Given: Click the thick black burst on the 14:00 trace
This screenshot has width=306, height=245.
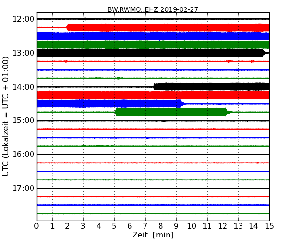Looking at the screenshot, I should click(x=212, y=87).
